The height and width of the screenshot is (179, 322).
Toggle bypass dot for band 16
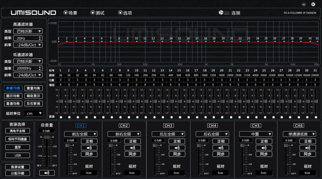pyautogui.click(x=189, y=117)
